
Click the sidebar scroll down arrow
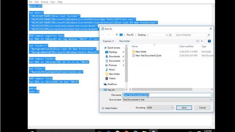[126, 89]
